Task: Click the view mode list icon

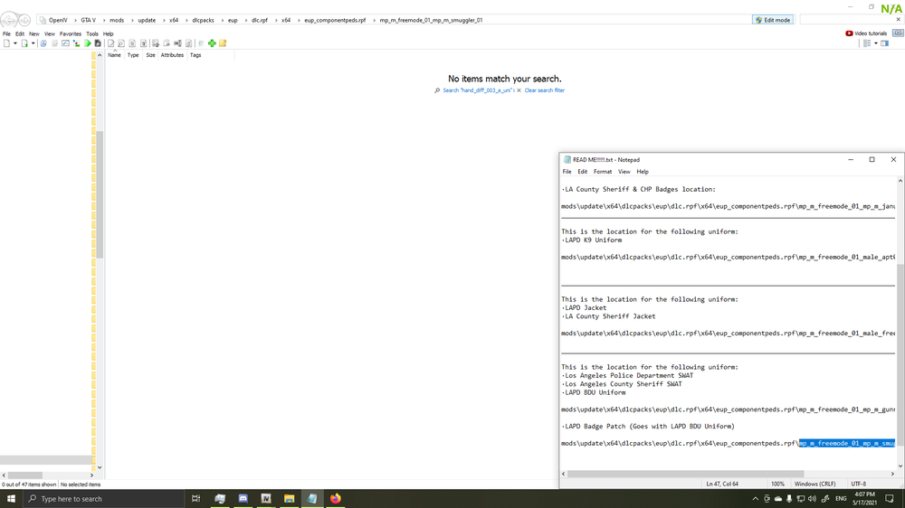Action: (866, 43)
